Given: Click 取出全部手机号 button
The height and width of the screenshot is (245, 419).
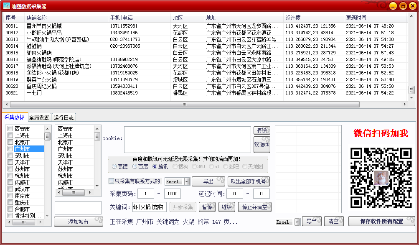Looking at the screenshot, I should (248, 181).
